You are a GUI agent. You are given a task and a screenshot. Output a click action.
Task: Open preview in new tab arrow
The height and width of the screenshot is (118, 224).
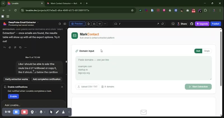point(158,24)
